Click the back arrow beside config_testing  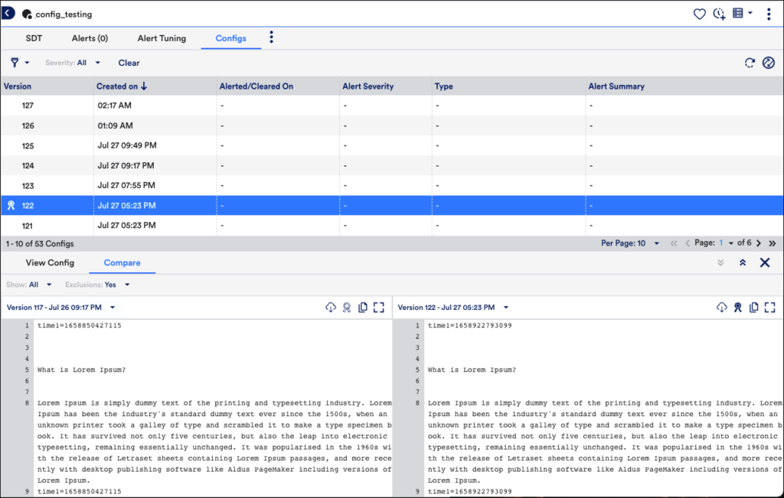point(8,14)
